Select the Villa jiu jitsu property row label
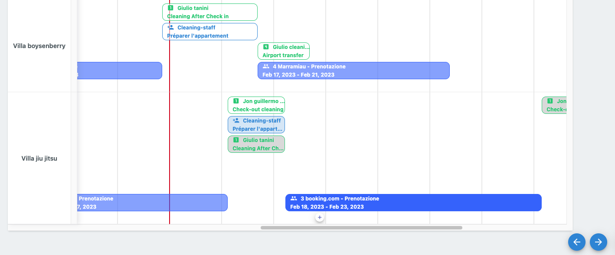615x255 pixels. tap(39, 158)
